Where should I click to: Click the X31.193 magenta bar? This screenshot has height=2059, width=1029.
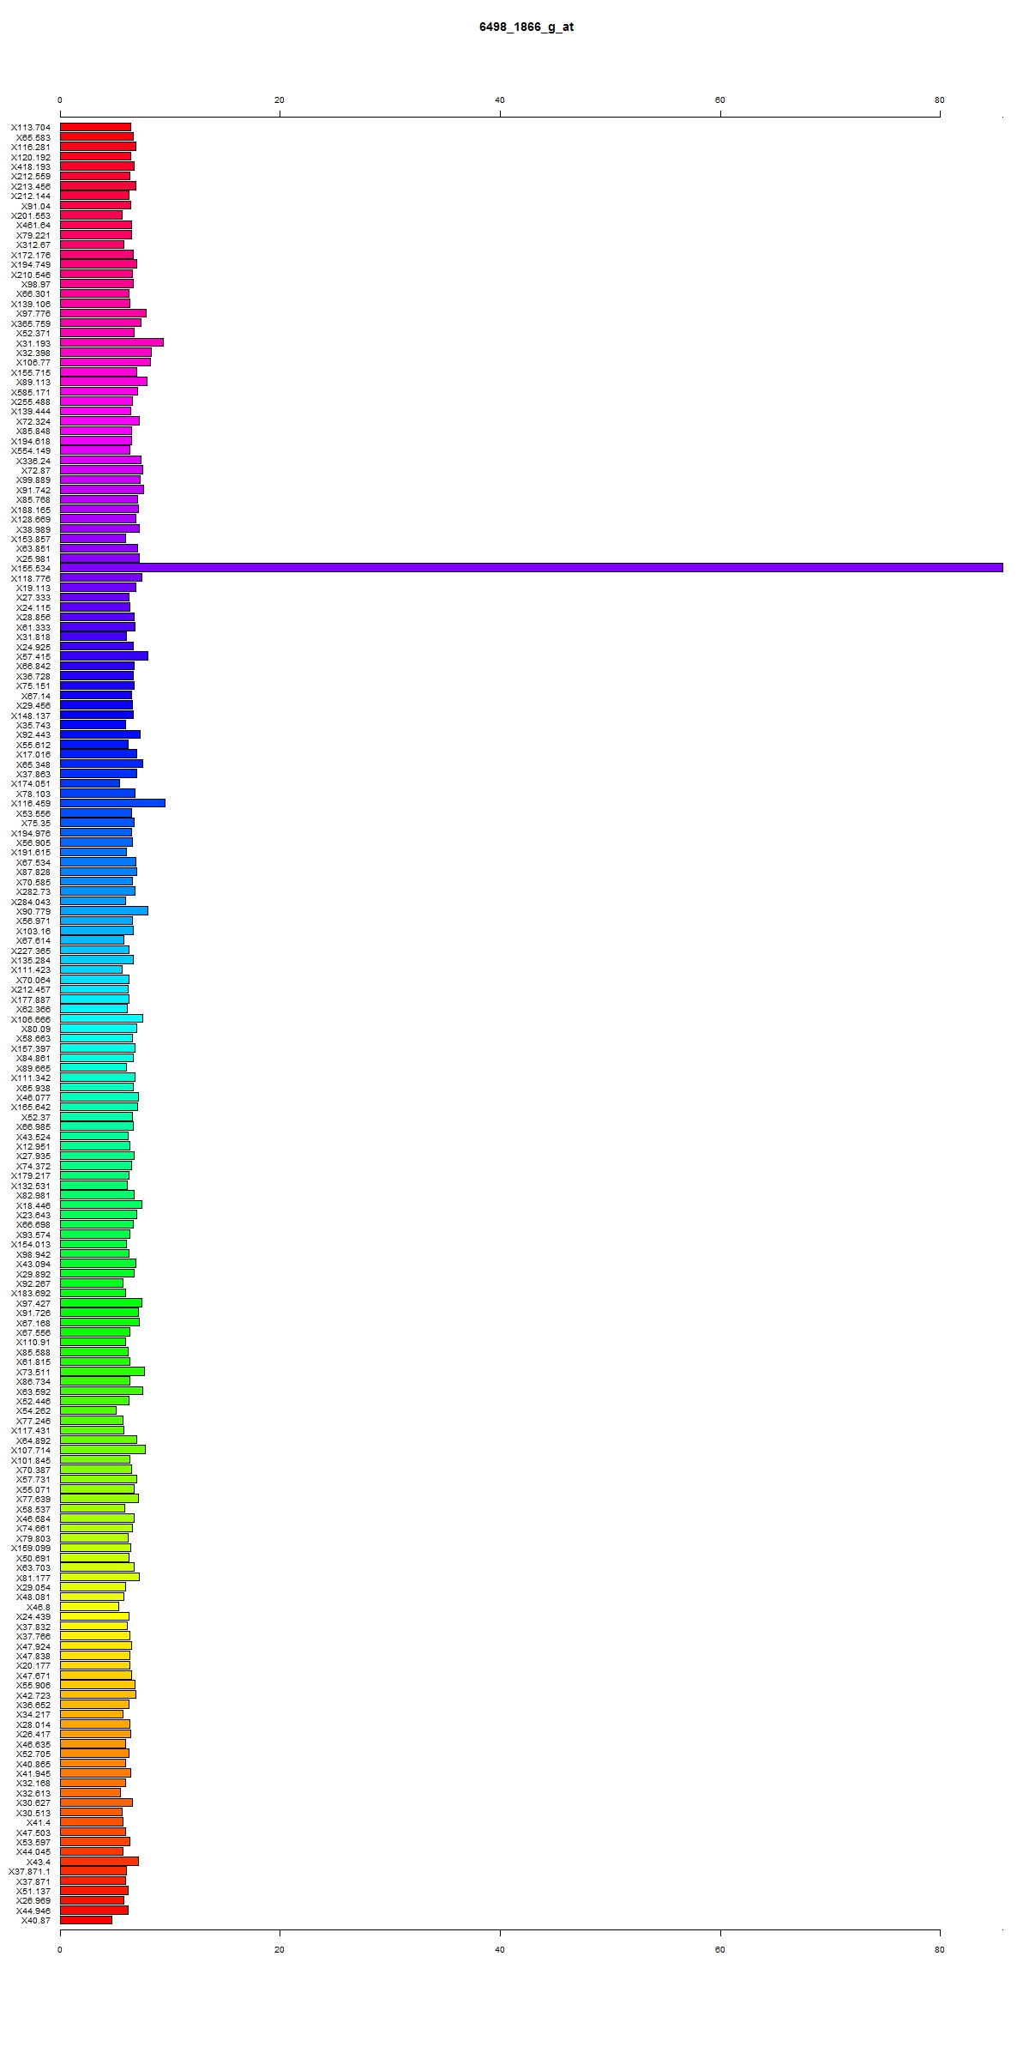click(x=111, y=342)
